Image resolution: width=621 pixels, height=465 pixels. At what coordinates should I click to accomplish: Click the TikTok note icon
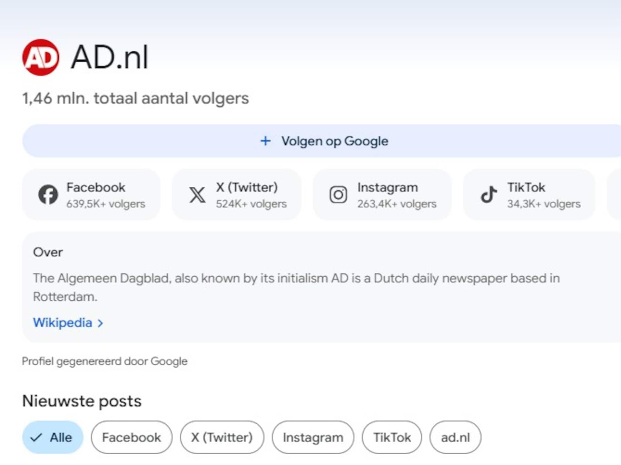tap(490, 194)
